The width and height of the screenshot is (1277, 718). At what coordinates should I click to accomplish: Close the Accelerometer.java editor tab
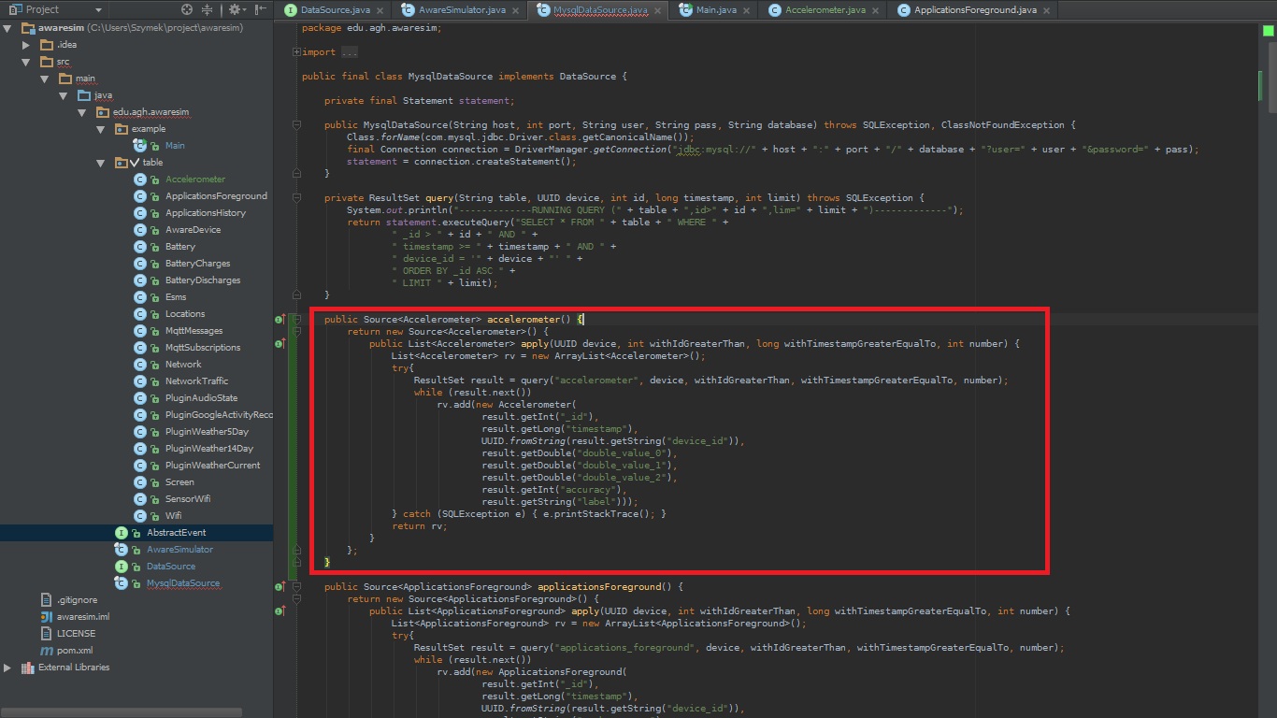coord(875,10)
